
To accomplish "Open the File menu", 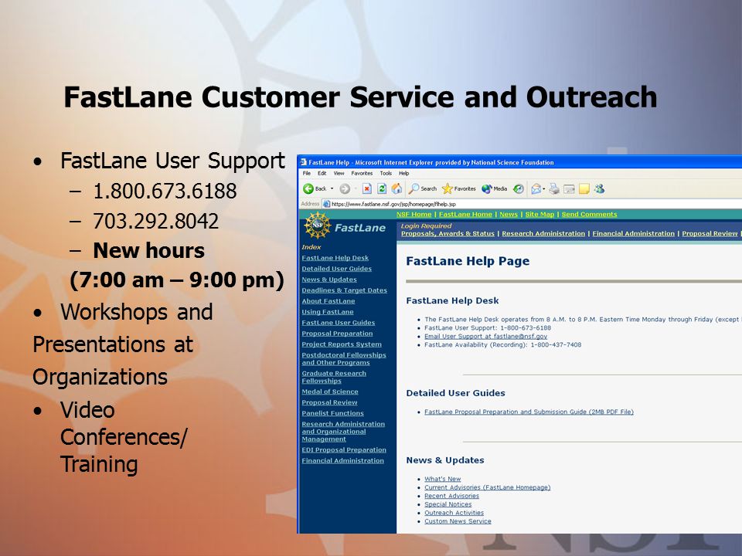I will coord(307,173).
